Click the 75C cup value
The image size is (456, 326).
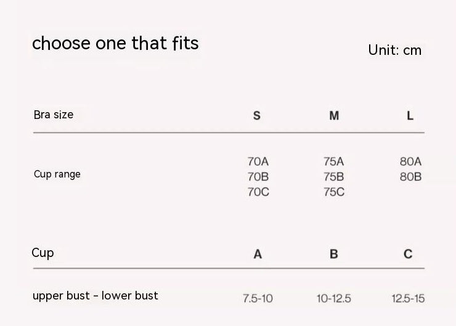[334, 192]
